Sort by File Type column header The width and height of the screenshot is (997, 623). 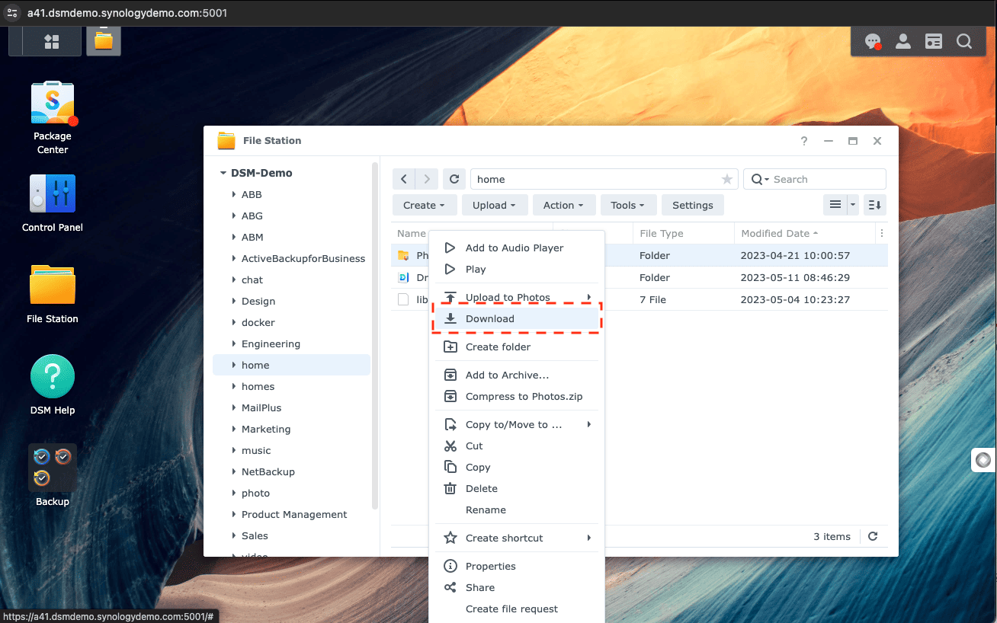click(x=683, y=233)
